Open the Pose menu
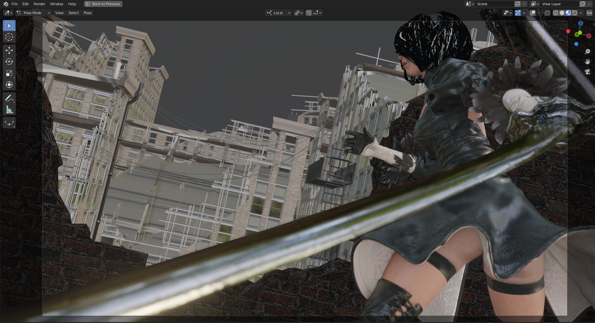Image resolution: width=595 pixels, height=323 pixels. point(87,13)
